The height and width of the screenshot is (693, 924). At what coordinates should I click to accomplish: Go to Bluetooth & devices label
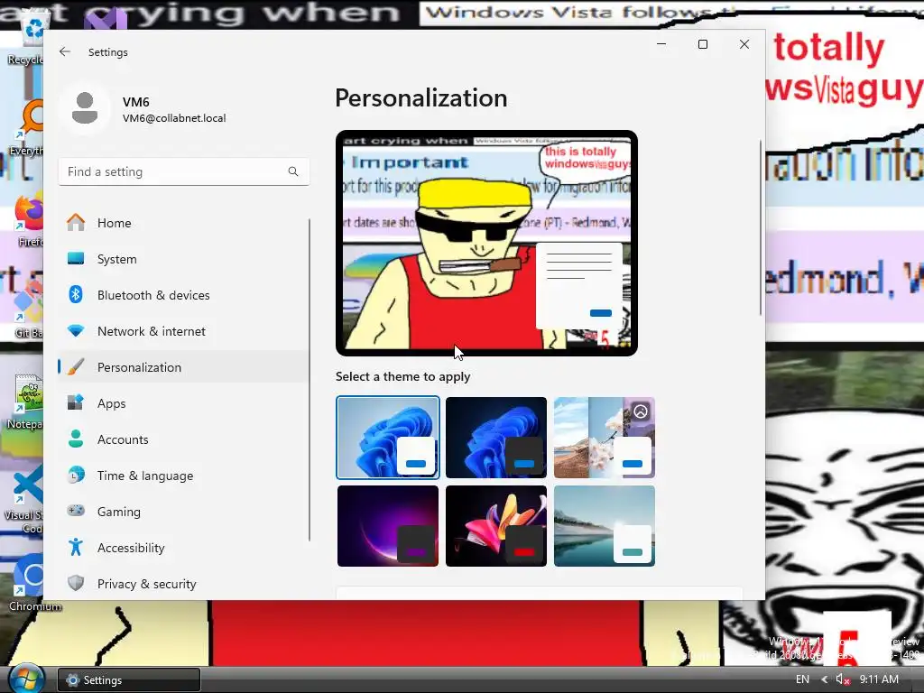153,295
